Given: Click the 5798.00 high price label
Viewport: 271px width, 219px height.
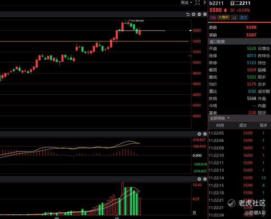Looking at the screenshot, I should pos(137,21).
